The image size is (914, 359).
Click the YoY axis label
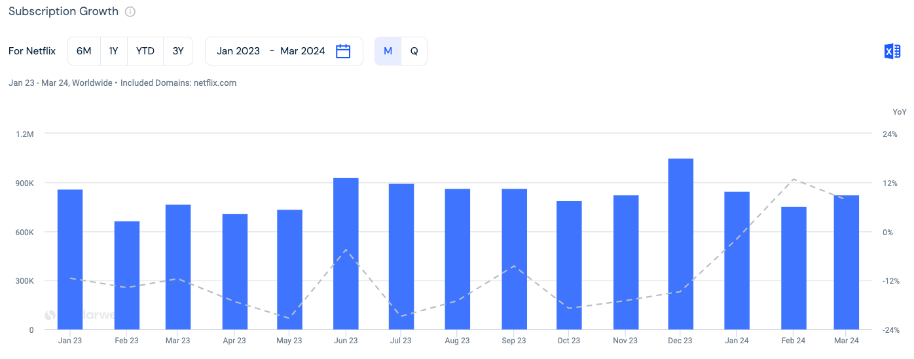click(900, 112)
